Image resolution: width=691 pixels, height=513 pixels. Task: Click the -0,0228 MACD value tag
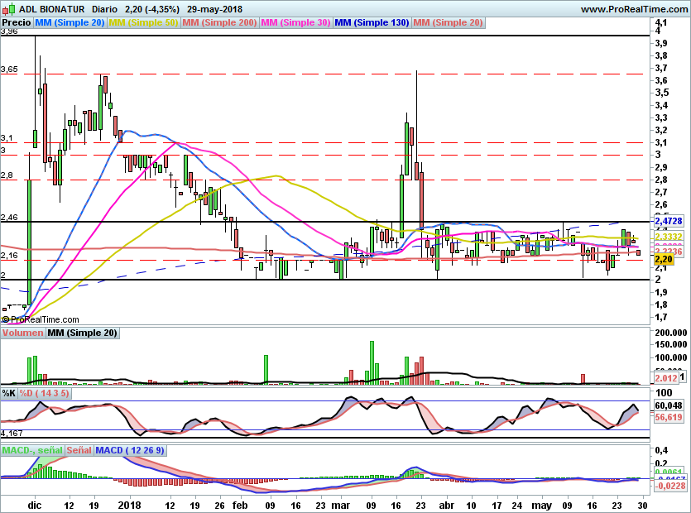click(x=669, y=486)
